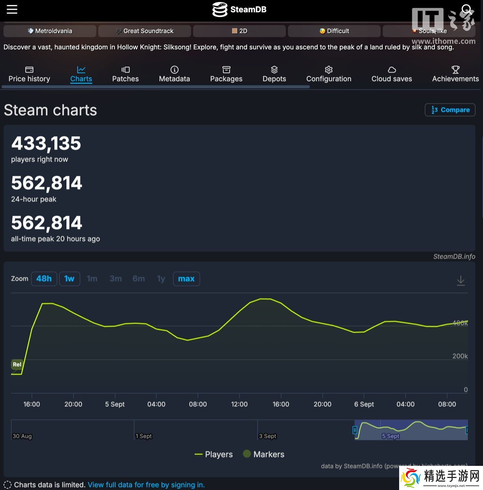Click the Rel release marker
This screenshot has width=483, height=490.
coord(17,364)
